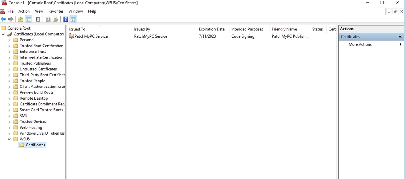Sort by Issued By column header
This screenshot has height=179, width=405.
click(x=164, y=29)
